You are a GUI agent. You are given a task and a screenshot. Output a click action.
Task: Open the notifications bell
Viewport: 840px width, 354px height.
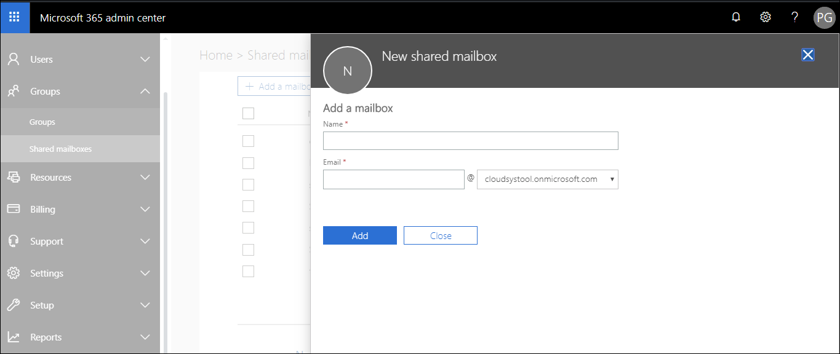pyautogui.click(x=736, y=17)
